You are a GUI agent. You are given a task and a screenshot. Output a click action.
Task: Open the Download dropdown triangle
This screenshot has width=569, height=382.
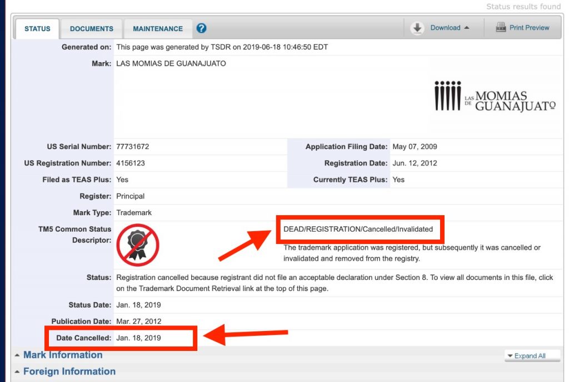[467, 28]
